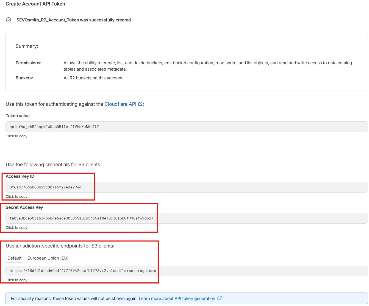Copy the Access Key ID field
Viewport: 369px width, 306px height.
pos(187,187)
